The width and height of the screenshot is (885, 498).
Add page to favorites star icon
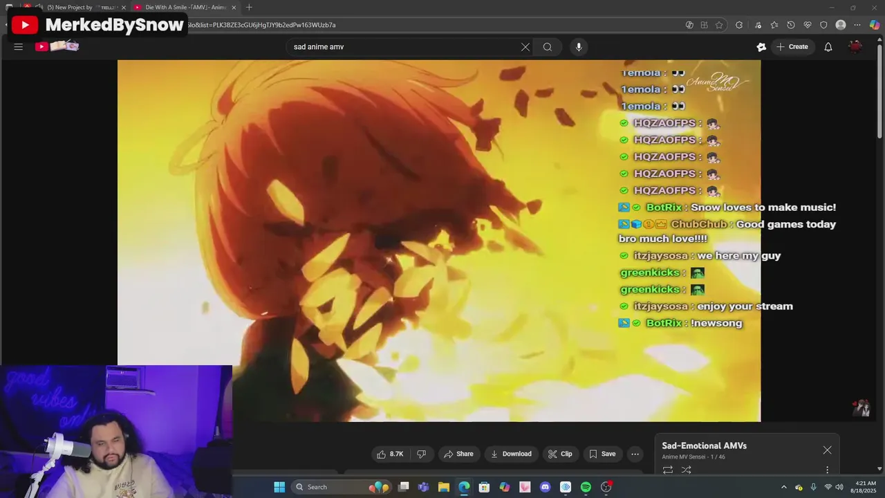click(x=719, y=25)
